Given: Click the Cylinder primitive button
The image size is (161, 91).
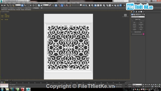Looking at the screenshot, I should 134,26.
